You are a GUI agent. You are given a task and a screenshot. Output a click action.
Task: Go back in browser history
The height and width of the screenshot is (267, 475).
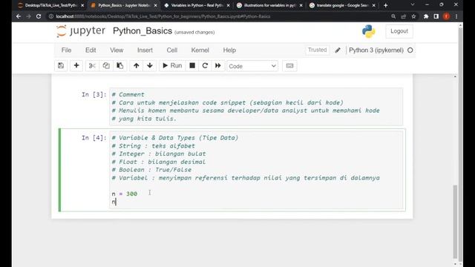(19, 16)
